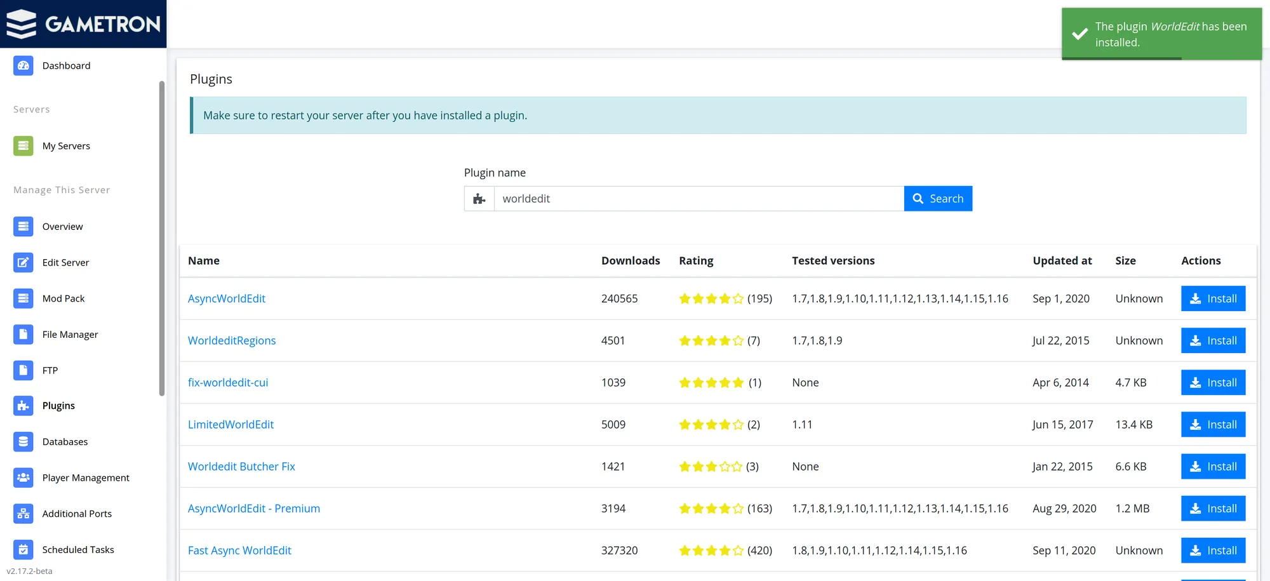Click the Downloads column header
The height and width of the screenshot is (581, 1270).
point(631,260)
